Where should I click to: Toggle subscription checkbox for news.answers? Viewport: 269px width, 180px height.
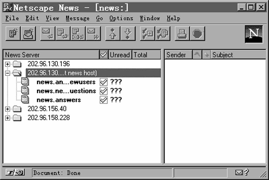(104, 100)
